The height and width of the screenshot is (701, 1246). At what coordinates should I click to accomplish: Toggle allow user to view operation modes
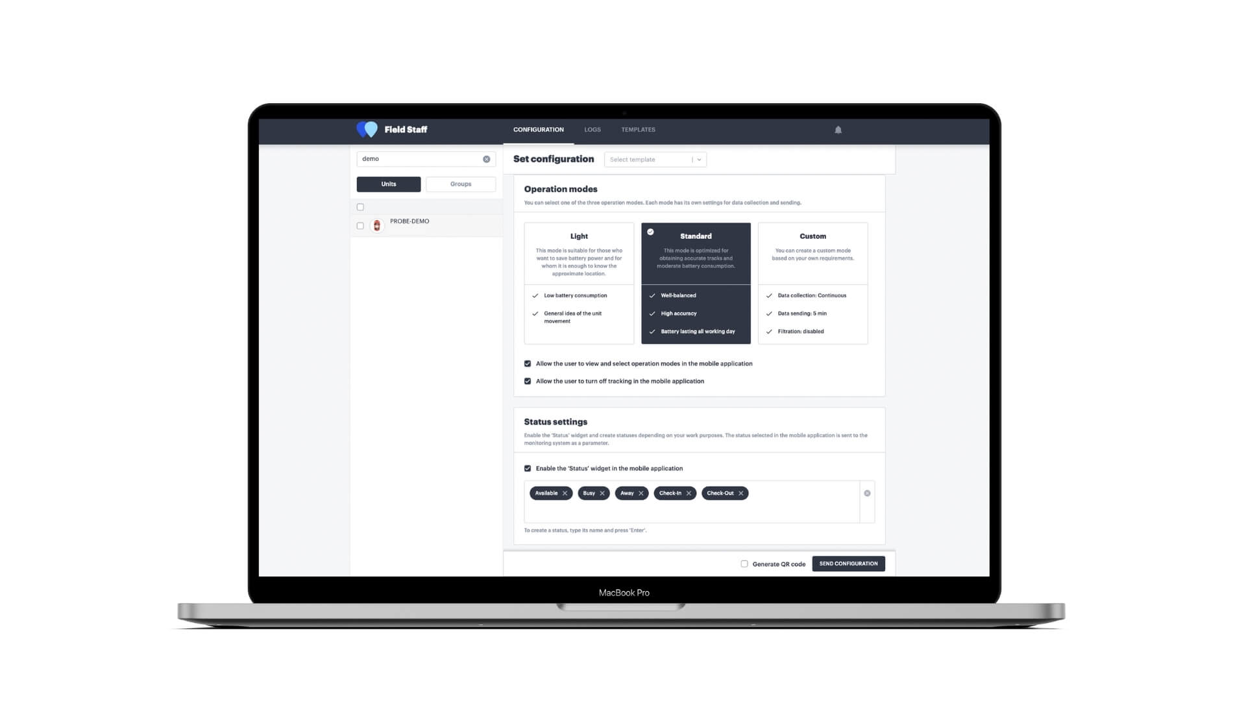tap(527, 363)
